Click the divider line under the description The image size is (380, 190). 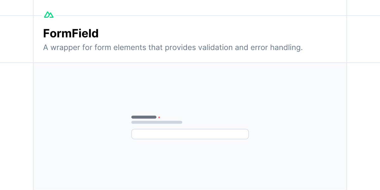coord(190,63)
